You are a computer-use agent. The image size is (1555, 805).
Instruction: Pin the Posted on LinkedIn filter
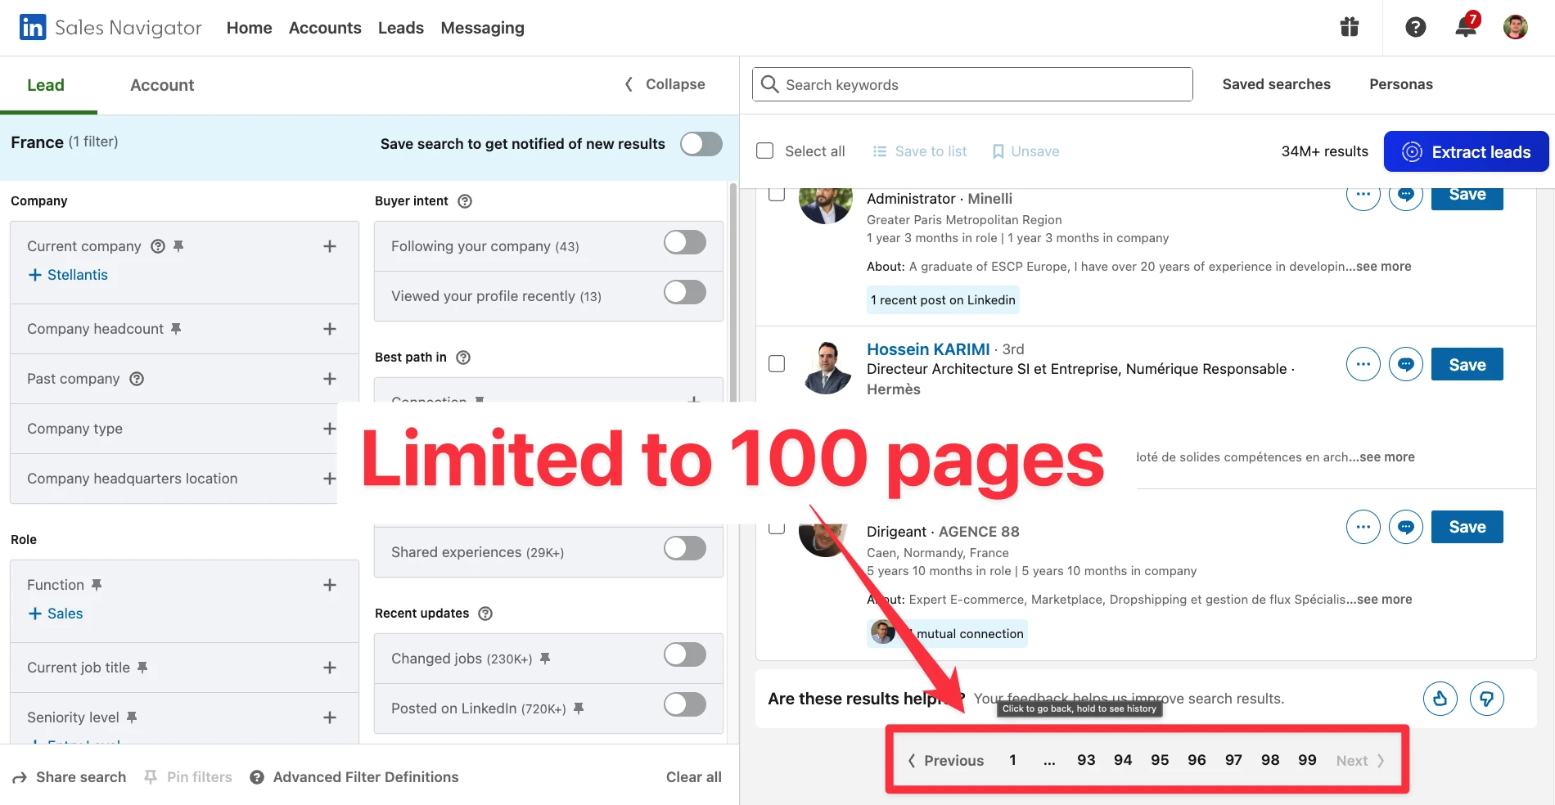point(579,708)
